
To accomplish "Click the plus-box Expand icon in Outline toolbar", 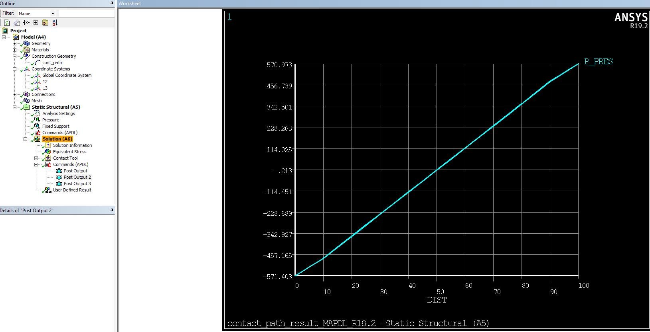I will point(36,23).
